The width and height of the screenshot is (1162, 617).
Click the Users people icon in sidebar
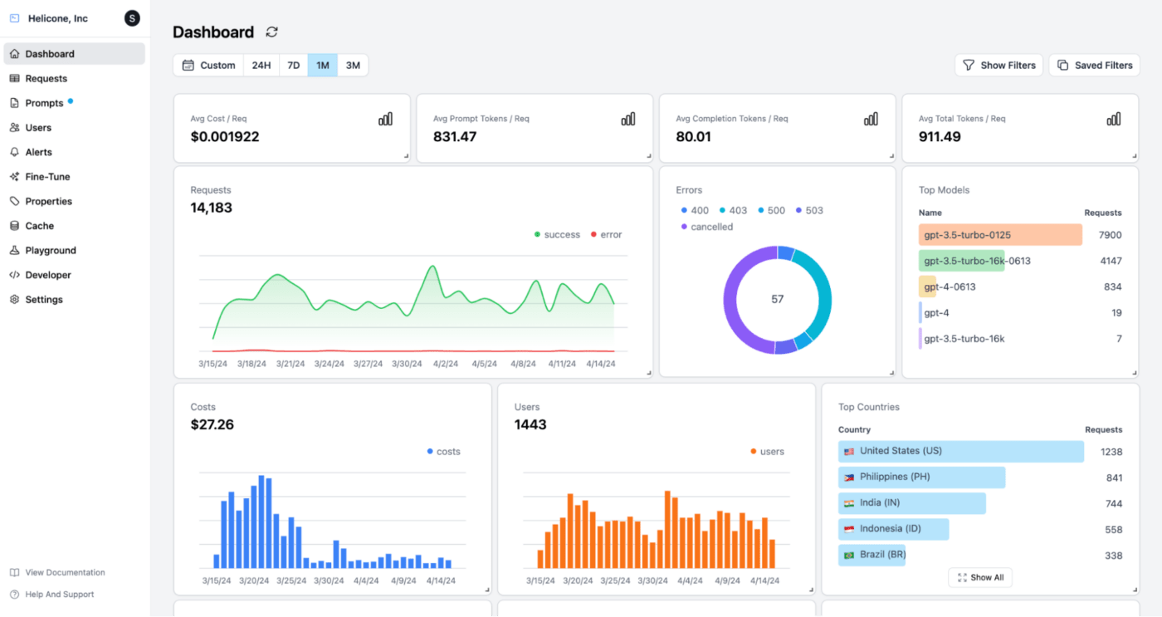tap(14, 128)
